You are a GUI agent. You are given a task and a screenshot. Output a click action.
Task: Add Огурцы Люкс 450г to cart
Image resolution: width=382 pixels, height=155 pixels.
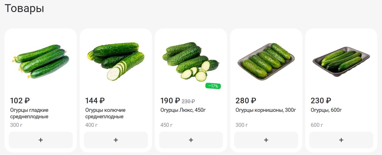[x=191, y=140]
